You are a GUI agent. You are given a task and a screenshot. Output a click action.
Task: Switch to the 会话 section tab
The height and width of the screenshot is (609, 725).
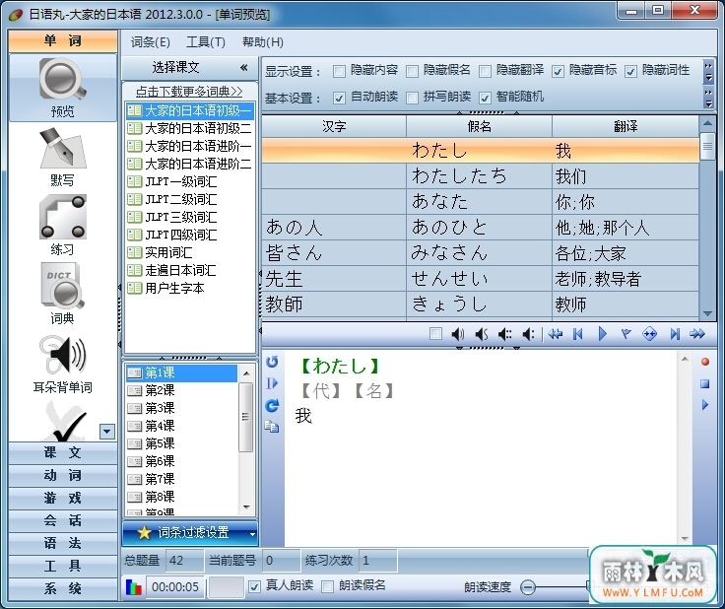click(63, 520)
